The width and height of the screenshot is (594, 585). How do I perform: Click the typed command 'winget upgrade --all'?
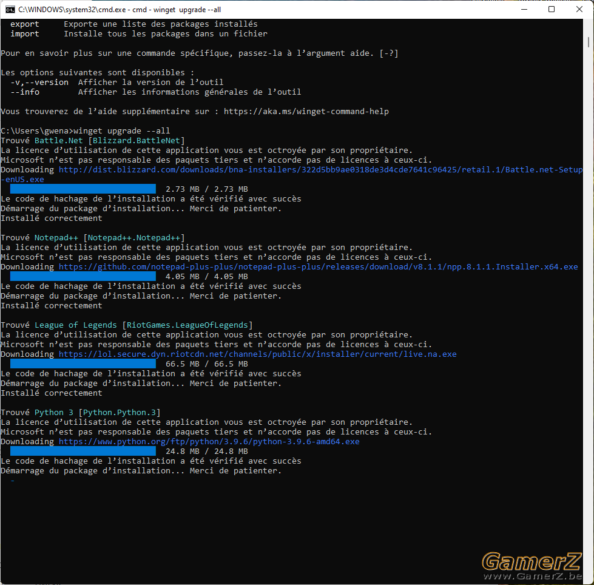pyautogui.click(x=121, y=130)
